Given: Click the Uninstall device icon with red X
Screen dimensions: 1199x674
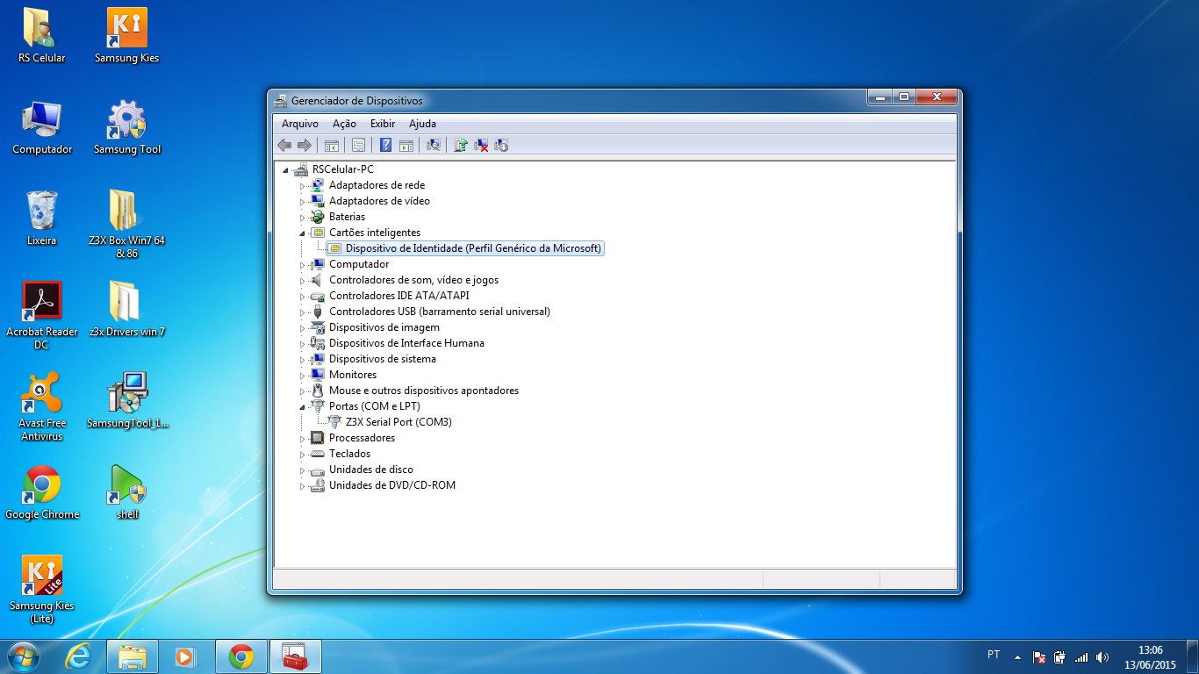Looking at the screenshot, I should click(481, 145).
